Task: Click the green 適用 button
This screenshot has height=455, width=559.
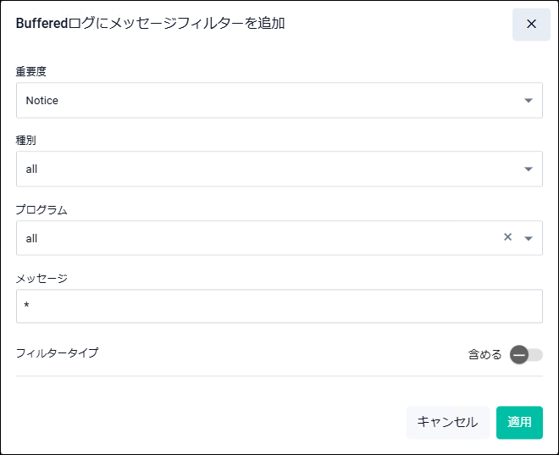Action: click(519, 422)
